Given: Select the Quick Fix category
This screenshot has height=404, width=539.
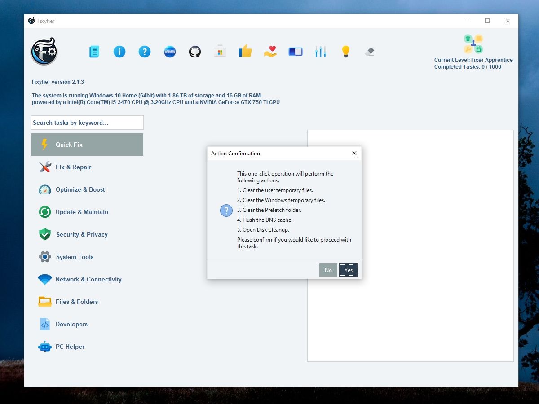Looking at the screenshot, I should pos(87,145).
